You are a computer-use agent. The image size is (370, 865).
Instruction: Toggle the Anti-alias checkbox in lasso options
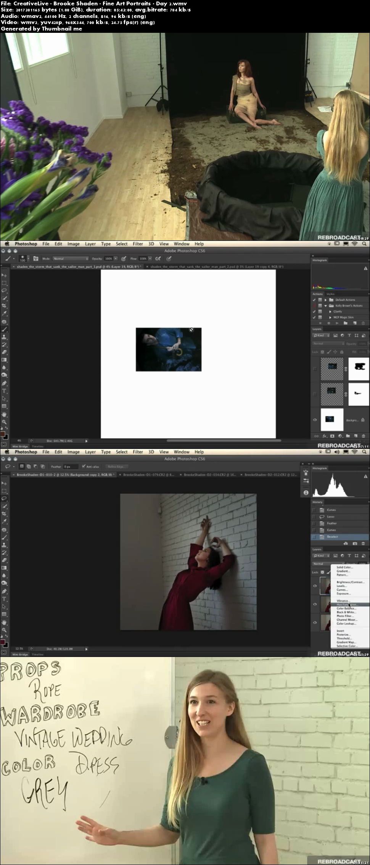point(84,466)
